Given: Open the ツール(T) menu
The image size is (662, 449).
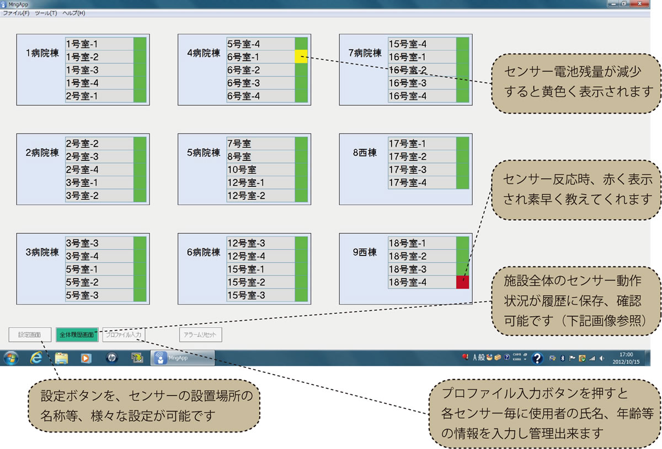Looking at the screenshot, I should 46,13.
